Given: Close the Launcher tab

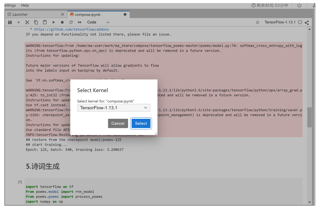Looking at the screenshot, I should tap(62, 15).
